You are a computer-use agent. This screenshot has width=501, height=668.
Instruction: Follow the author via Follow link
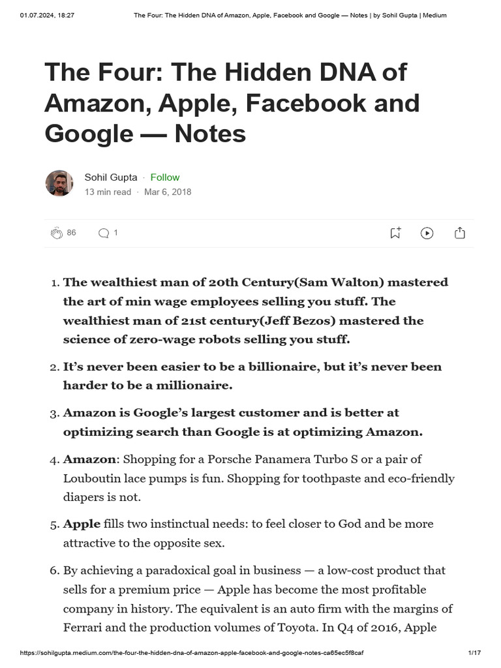pos(164,177)
